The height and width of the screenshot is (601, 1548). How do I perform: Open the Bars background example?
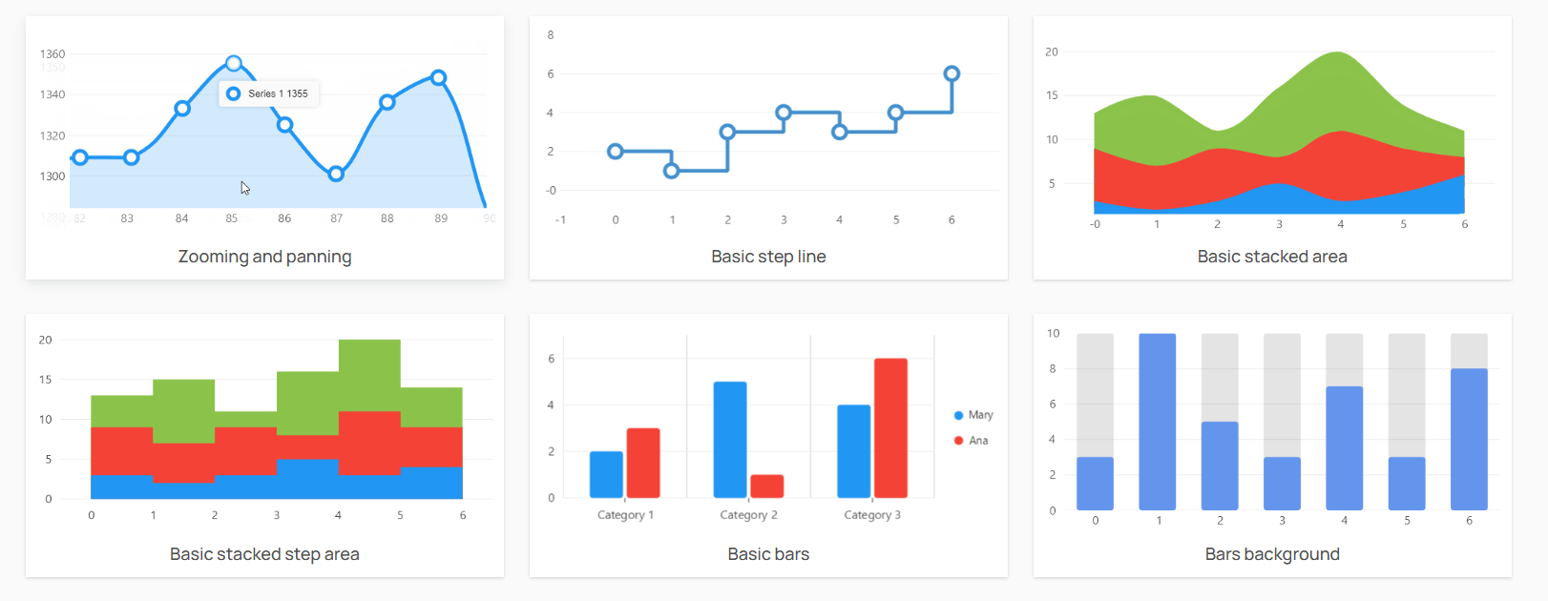tap(1272, 554)
